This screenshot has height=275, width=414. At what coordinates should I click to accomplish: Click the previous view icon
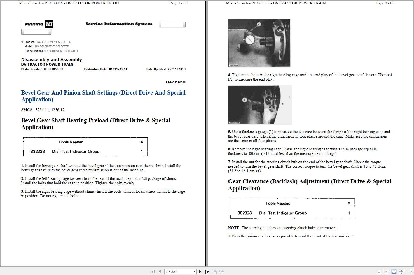(x=214, y=272)
